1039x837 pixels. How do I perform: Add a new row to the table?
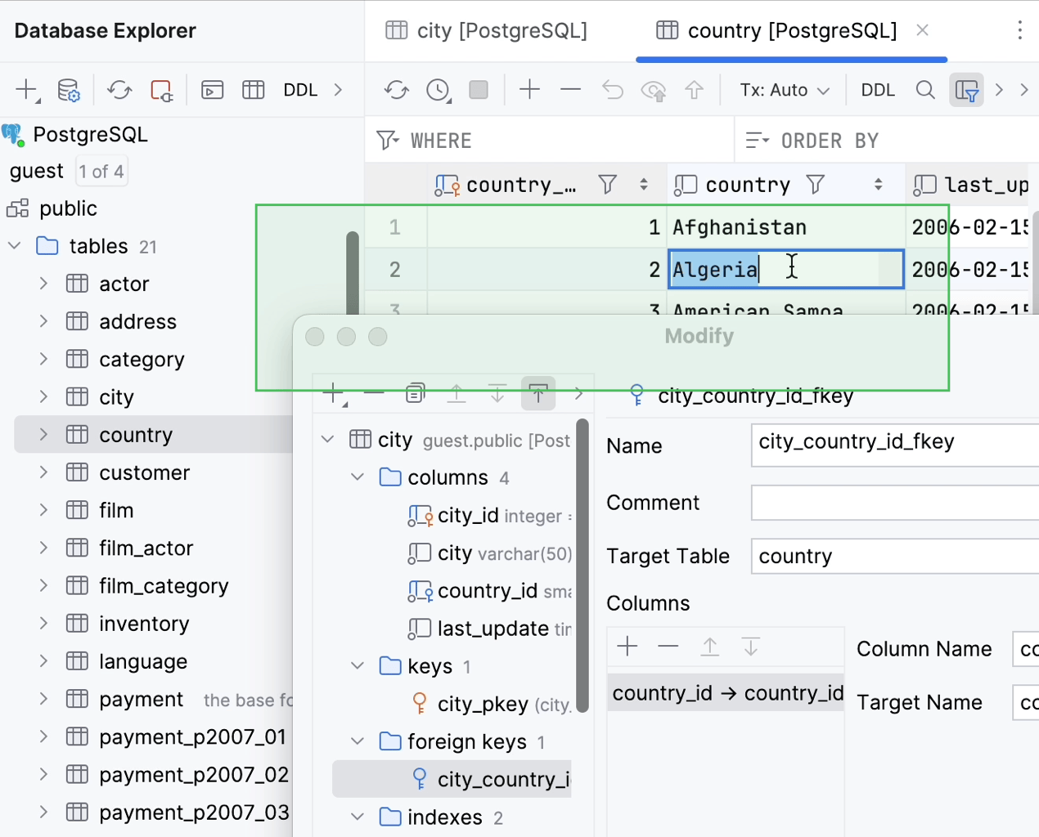(x=530, y=90)
